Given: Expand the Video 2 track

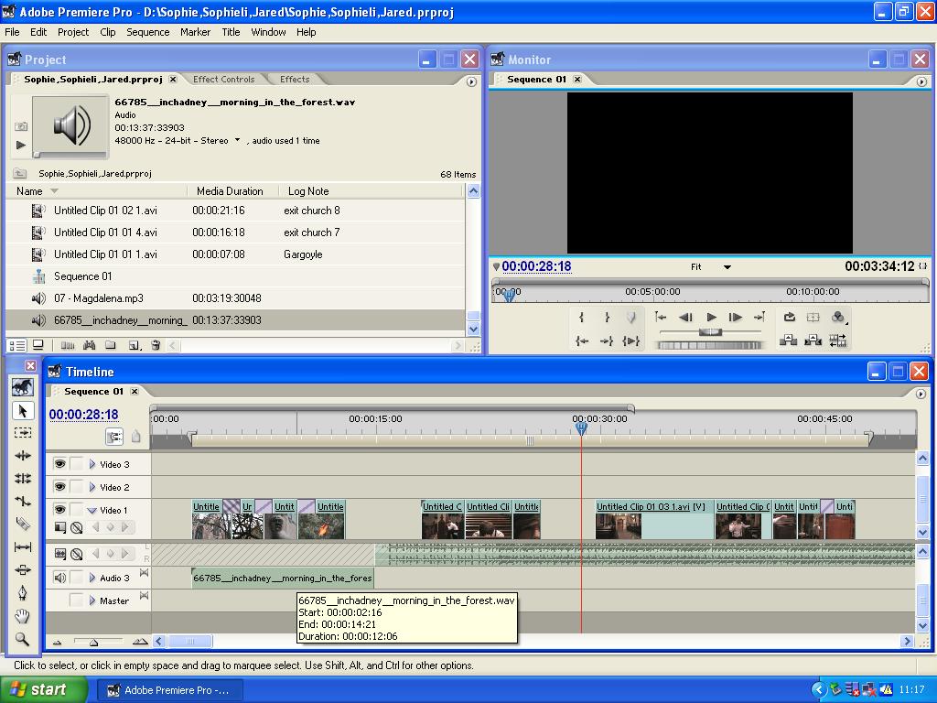Looking at the screenshot, I should click(x=92, y=487).
